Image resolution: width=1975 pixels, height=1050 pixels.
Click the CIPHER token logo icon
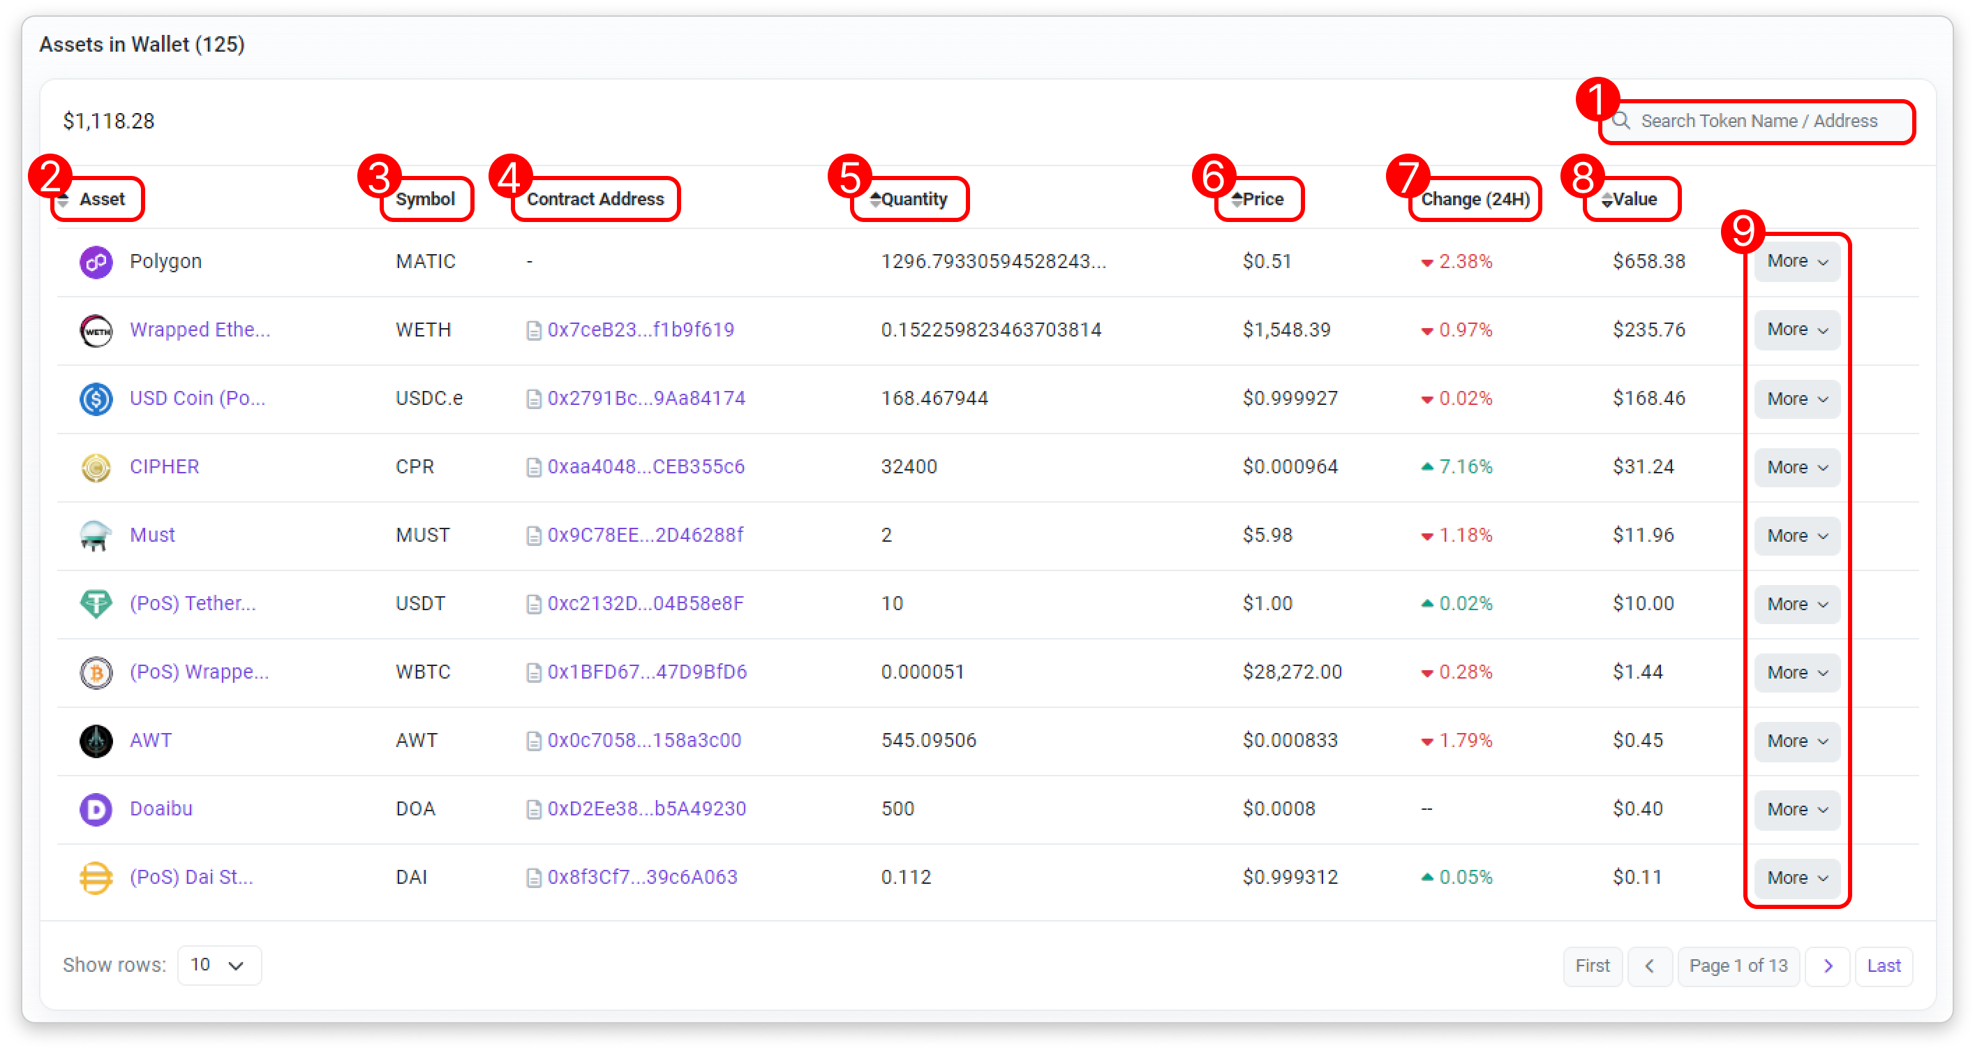[x=96, y=467]
